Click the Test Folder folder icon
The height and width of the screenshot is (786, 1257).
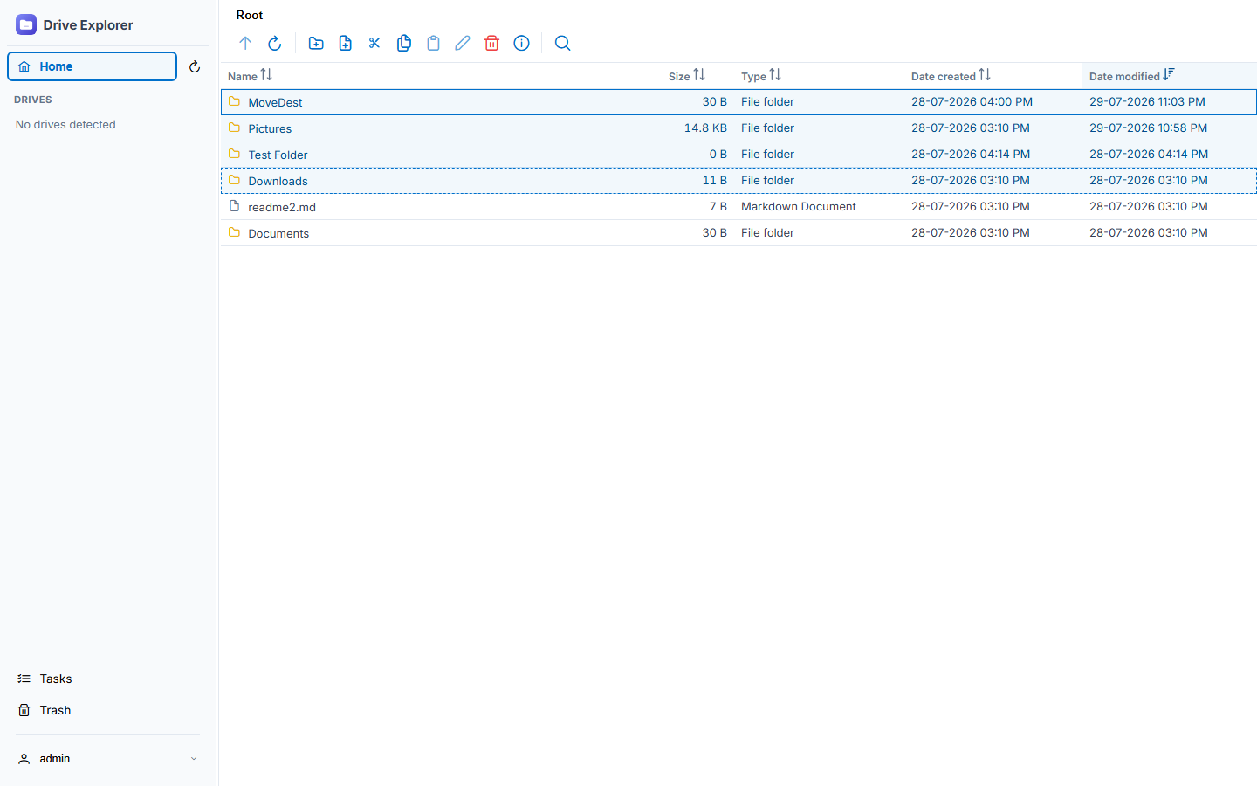pyautogui.click(x=234, y=154)
